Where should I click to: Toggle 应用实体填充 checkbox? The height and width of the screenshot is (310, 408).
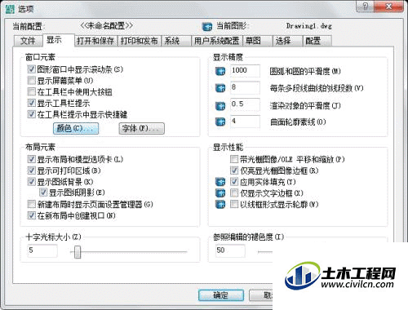pos(234,182)
